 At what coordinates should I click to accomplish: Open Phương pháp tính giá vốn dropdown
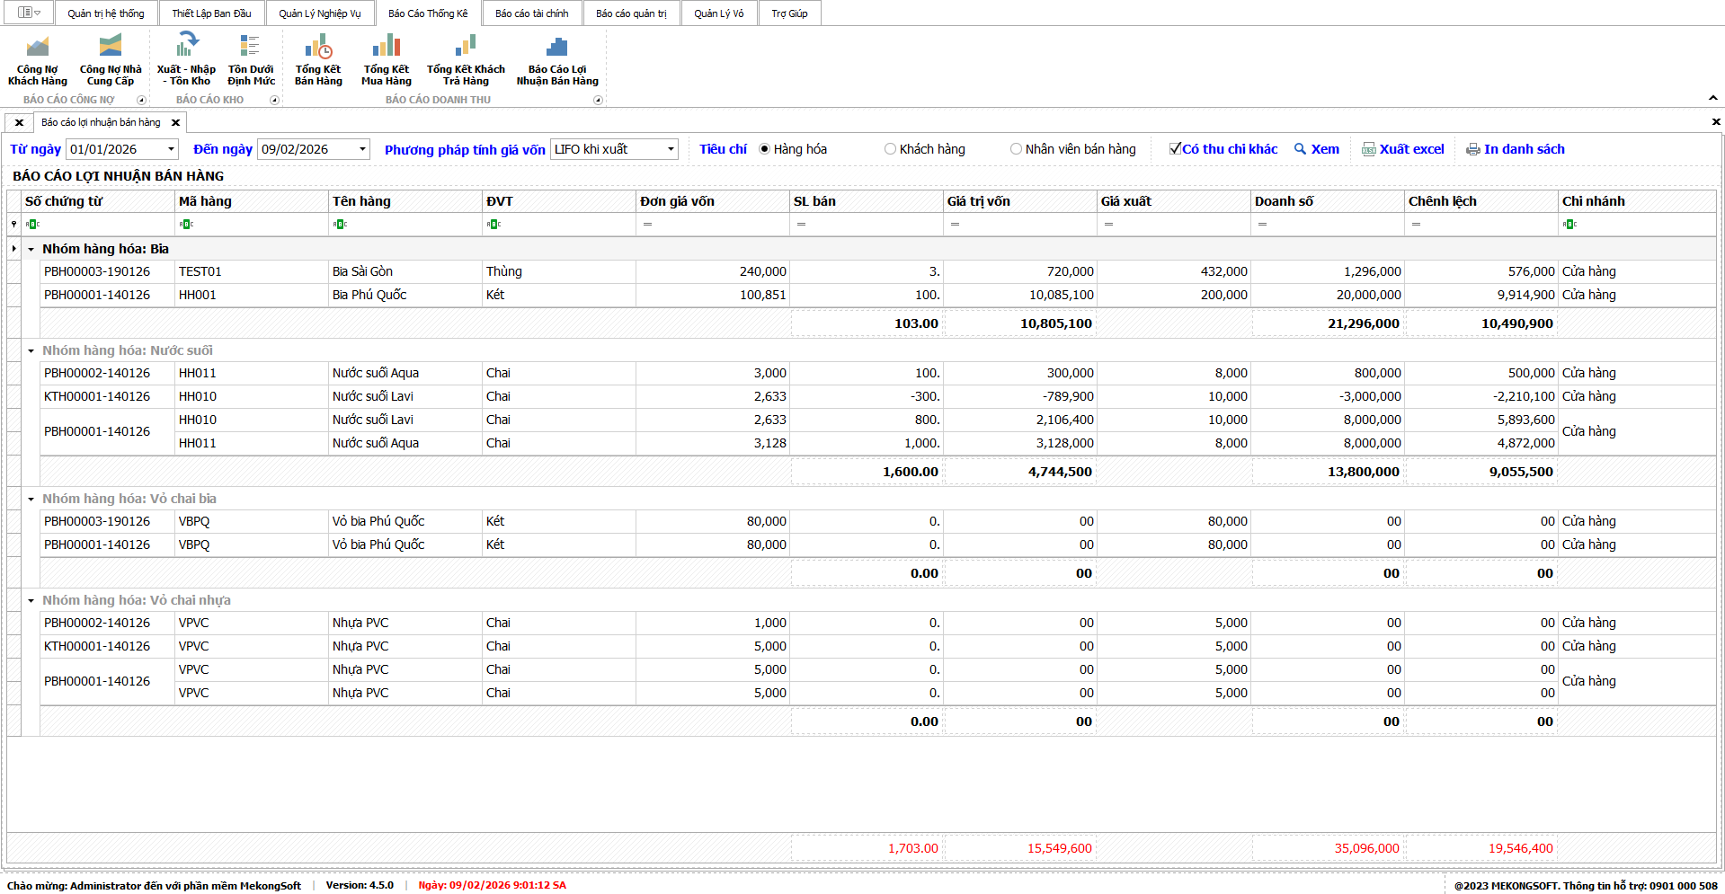670,149
